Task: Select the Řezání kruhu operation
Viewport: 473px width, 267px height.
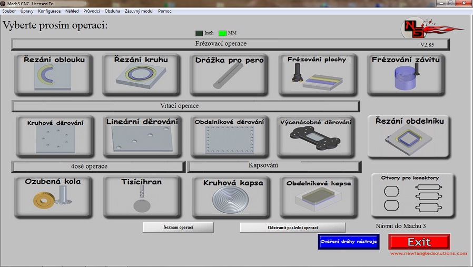Action: click(141, 75)
